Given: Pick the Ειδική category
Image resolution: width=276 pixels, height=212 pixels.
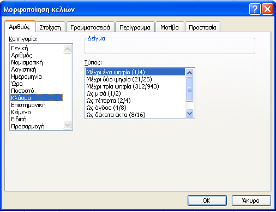Looking at the screenshot, I should coord(37,119).
